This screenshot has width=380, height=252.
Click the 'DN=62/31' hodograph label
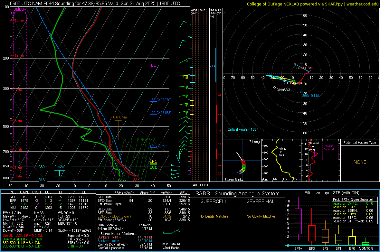[x=284, y=90]
